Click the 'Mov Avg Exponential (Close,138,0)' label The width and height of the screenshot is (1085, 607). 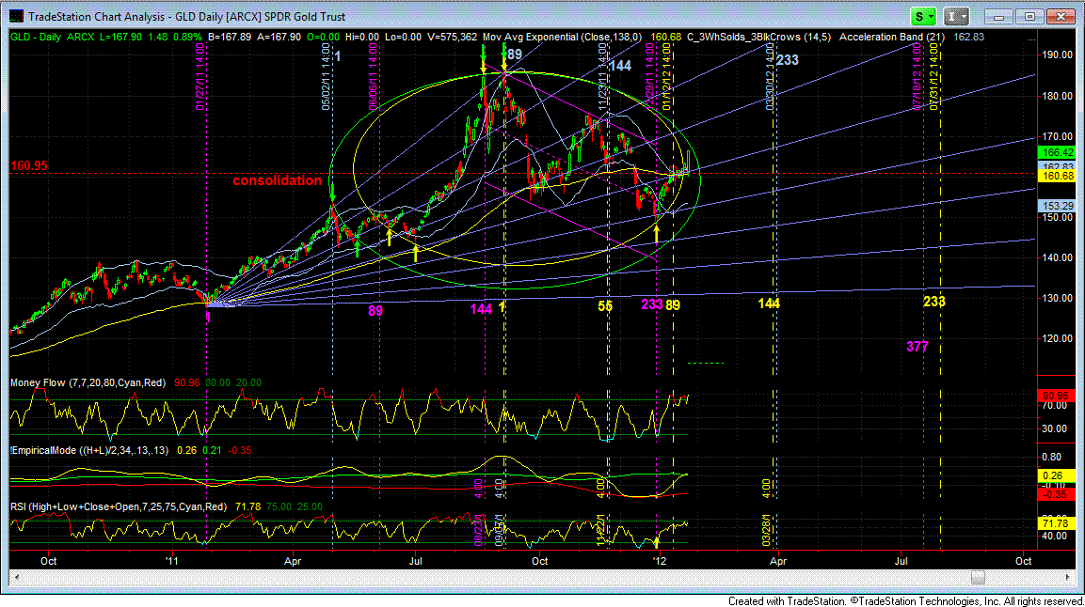tap(563, 37)
